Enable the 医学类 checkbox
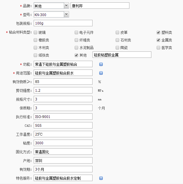The height and width of the screenshot is (184, 183). (x=158, y=48)
